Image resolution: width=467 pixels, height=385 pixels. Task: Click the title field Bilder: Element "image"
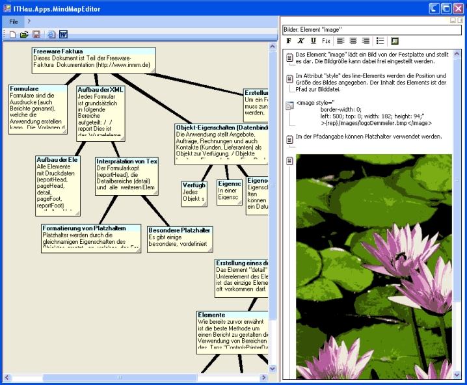click(371, 29)
